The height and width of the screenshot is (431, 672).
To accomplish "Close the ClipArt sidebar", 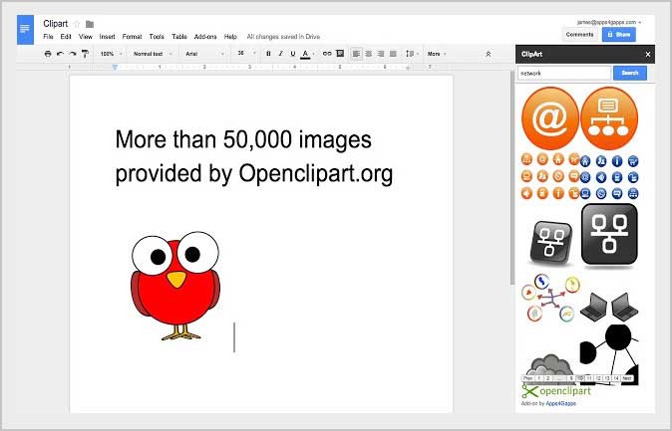I will coord(647,55).
